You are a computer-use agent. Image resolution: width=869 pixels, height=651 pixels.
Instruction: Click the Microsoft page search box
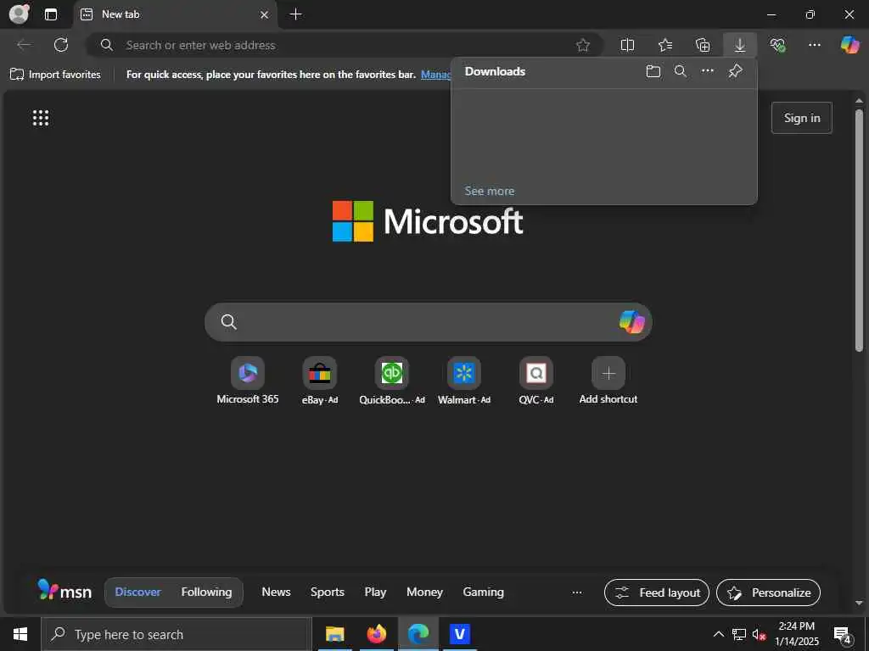tap(428, 321)
